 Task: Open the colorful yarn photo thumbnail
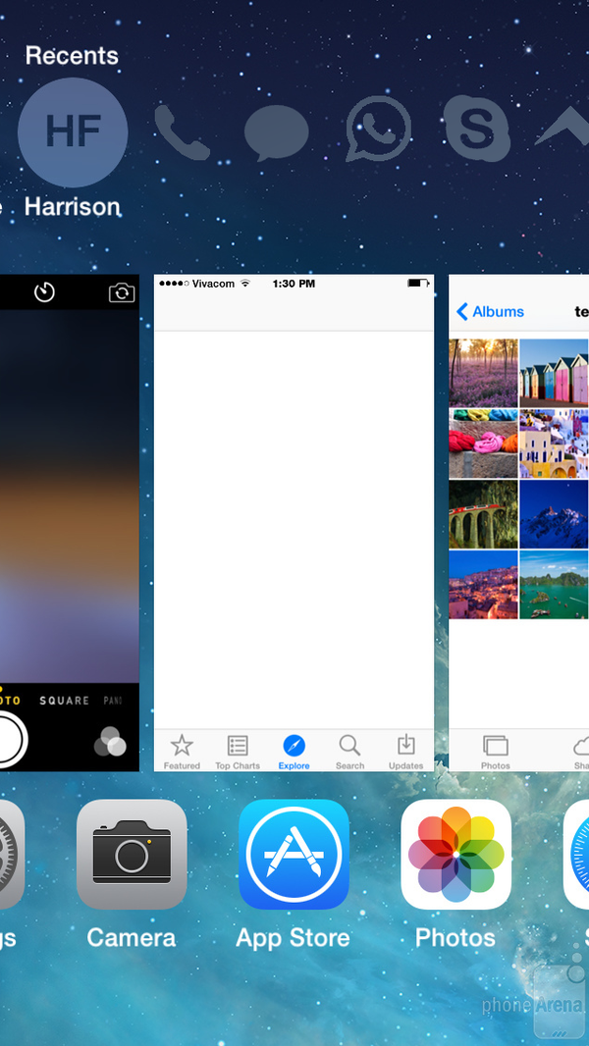point(483,444)
